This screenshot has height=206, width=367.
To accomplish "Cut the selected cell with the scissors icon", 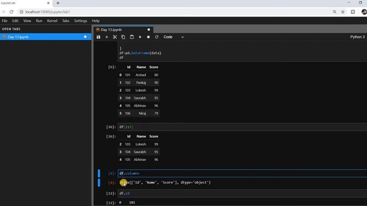I will tap(115, 37).
